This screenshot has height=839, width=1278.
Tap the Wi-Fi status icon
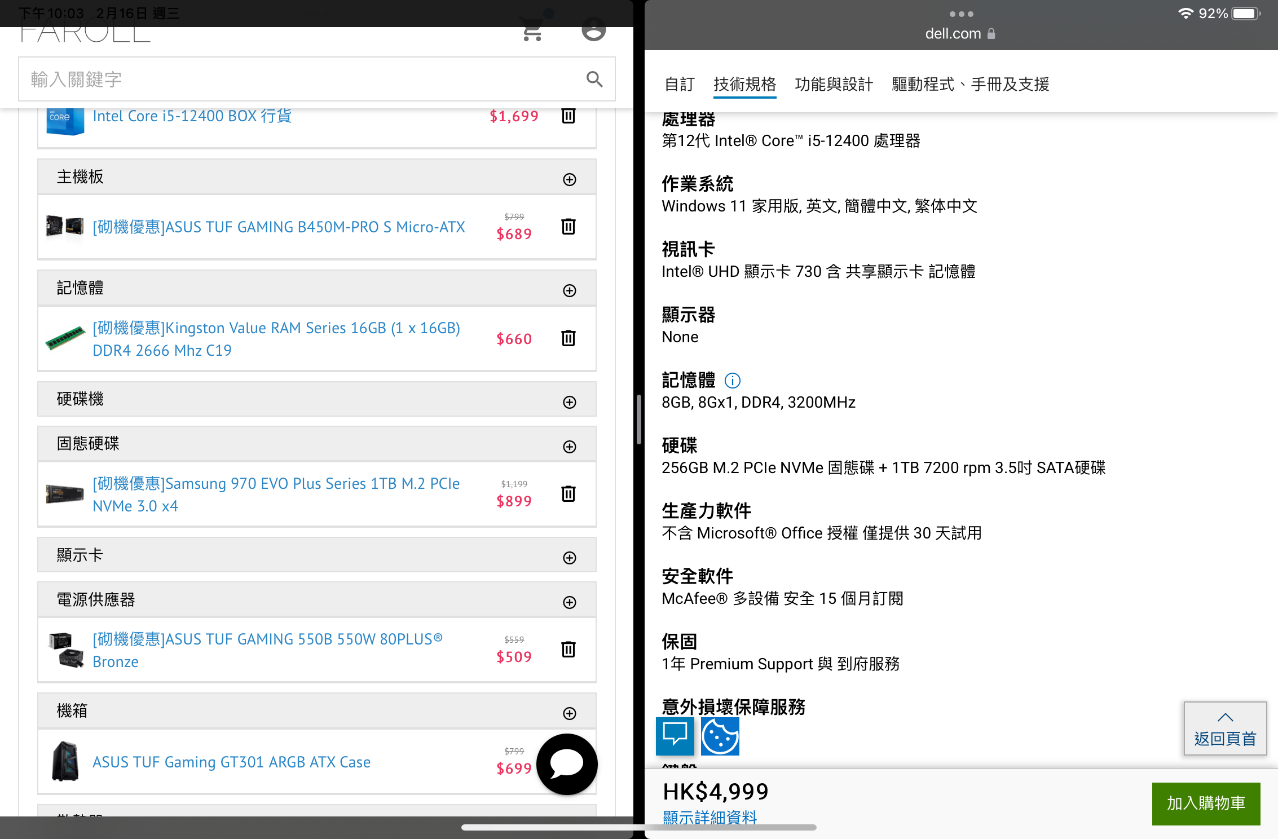(x=1186, y=14)
